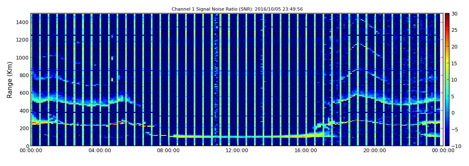Click the colorbar 15 tick label
Screen dimensions: 469x166
pos(455,63)
